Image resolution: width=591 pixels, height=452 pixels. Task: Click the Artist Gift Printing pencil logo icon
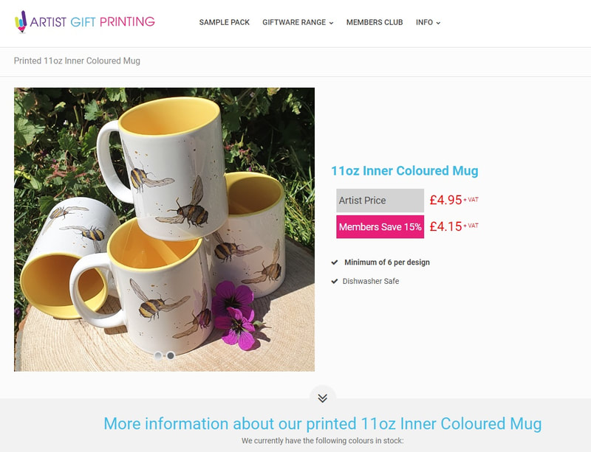(21, 22)
